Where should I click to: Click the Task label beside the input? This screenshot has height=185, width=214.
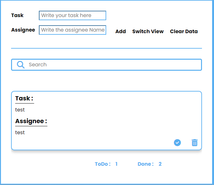17,15
